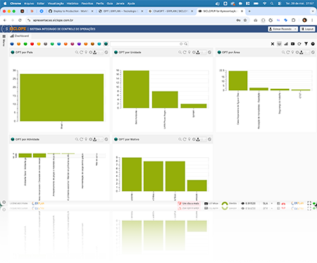Select the magenta dashboard dot
This screenshot has width=317, height=263.
73,44
